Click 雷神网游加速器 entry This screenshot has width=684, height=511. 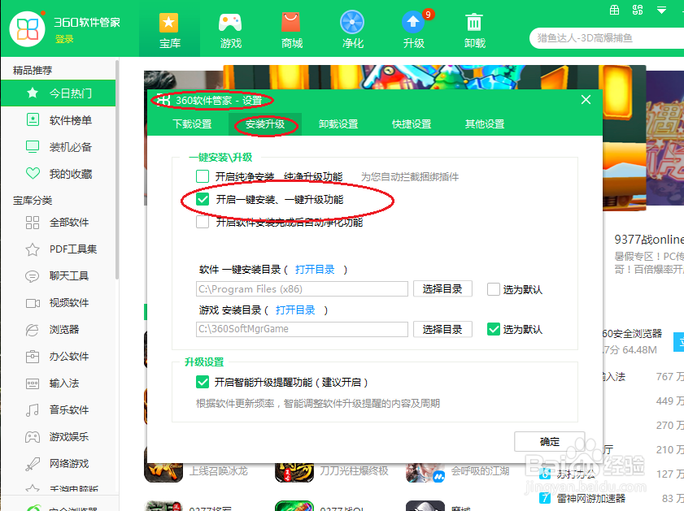tap(590, 498)
